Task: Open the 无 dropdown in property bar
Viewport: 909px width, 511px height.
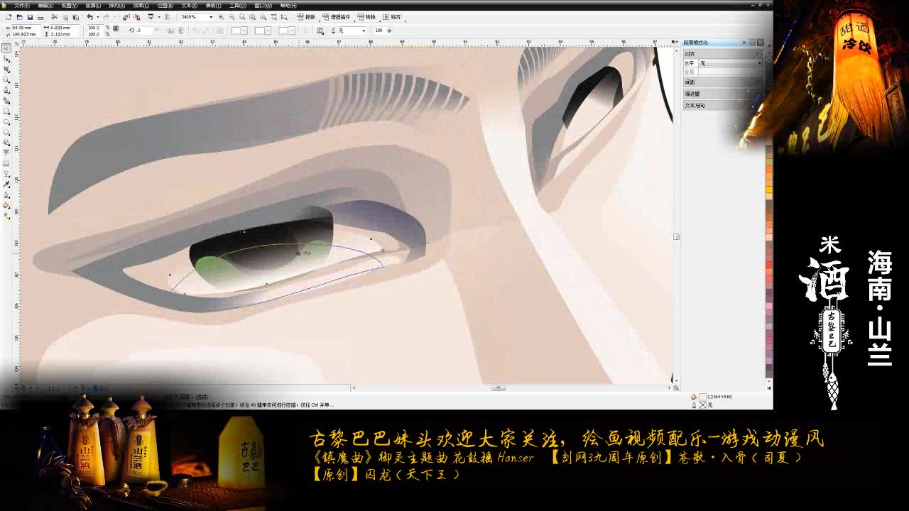Action: click(364, 31)
